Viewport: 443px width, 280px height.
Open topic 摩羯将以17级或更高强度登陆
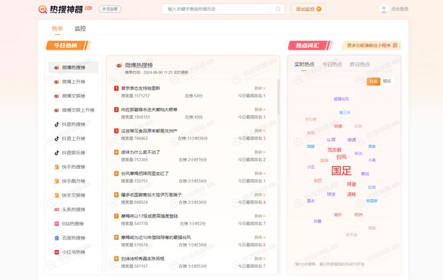150,216
